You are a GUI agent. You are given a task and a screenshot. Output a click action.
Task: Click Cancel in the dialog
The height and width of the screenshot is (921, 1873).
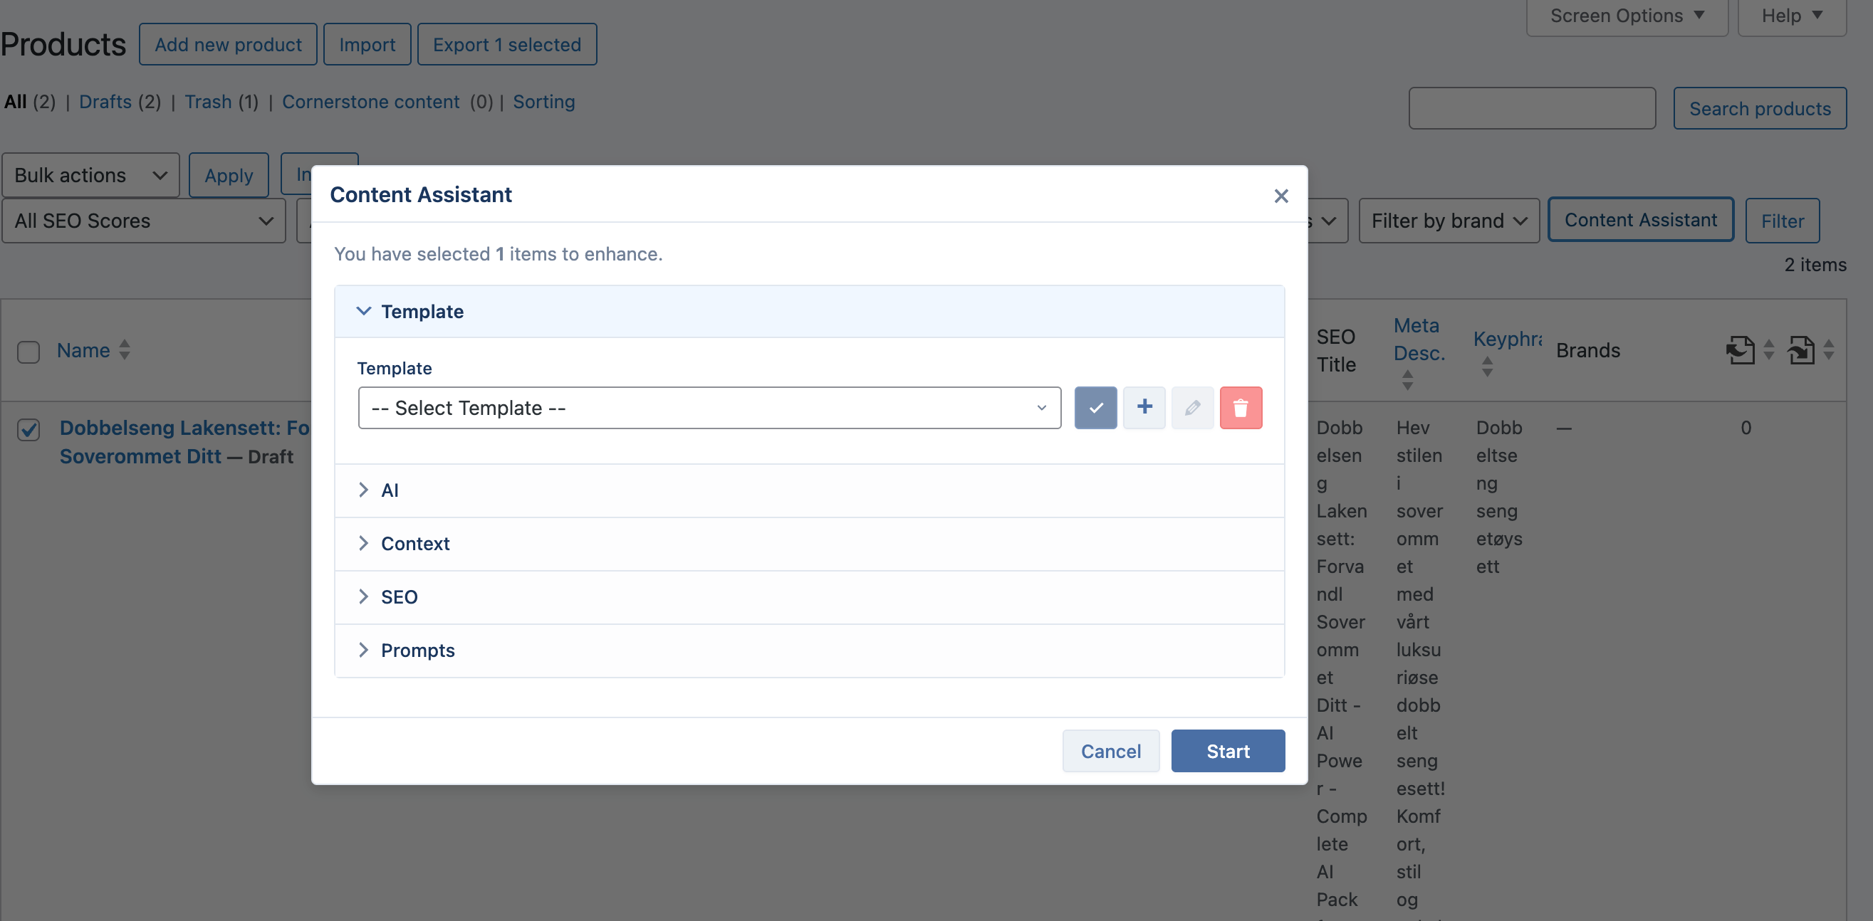tap(1110, 751)
